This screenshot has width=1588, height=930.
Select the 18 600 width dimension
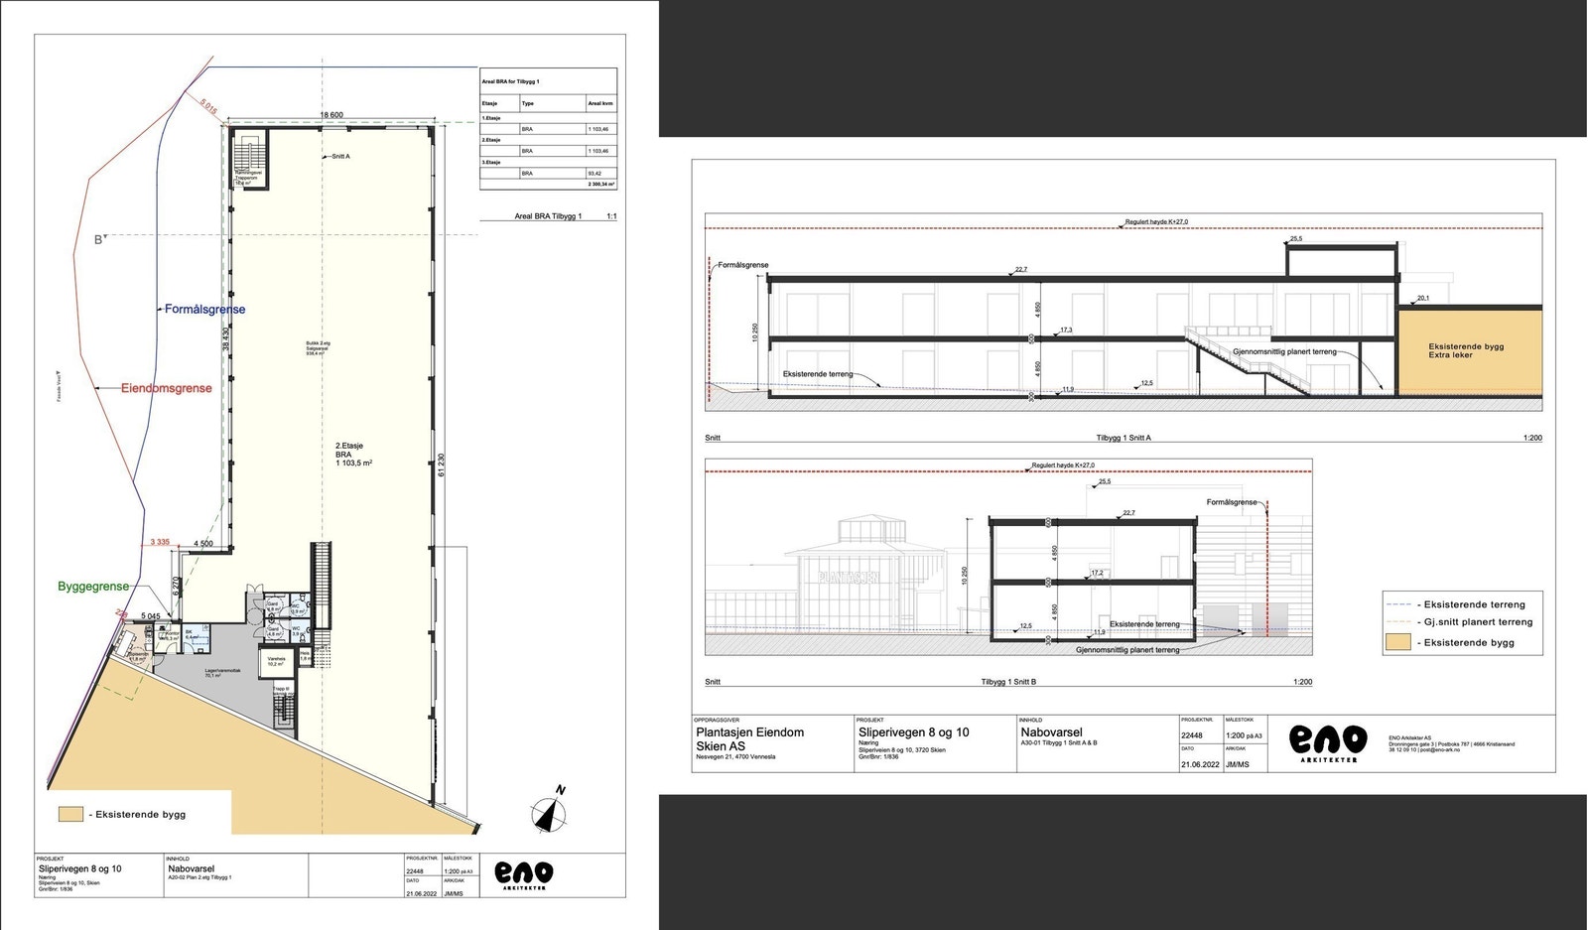(x=331, y=115)
